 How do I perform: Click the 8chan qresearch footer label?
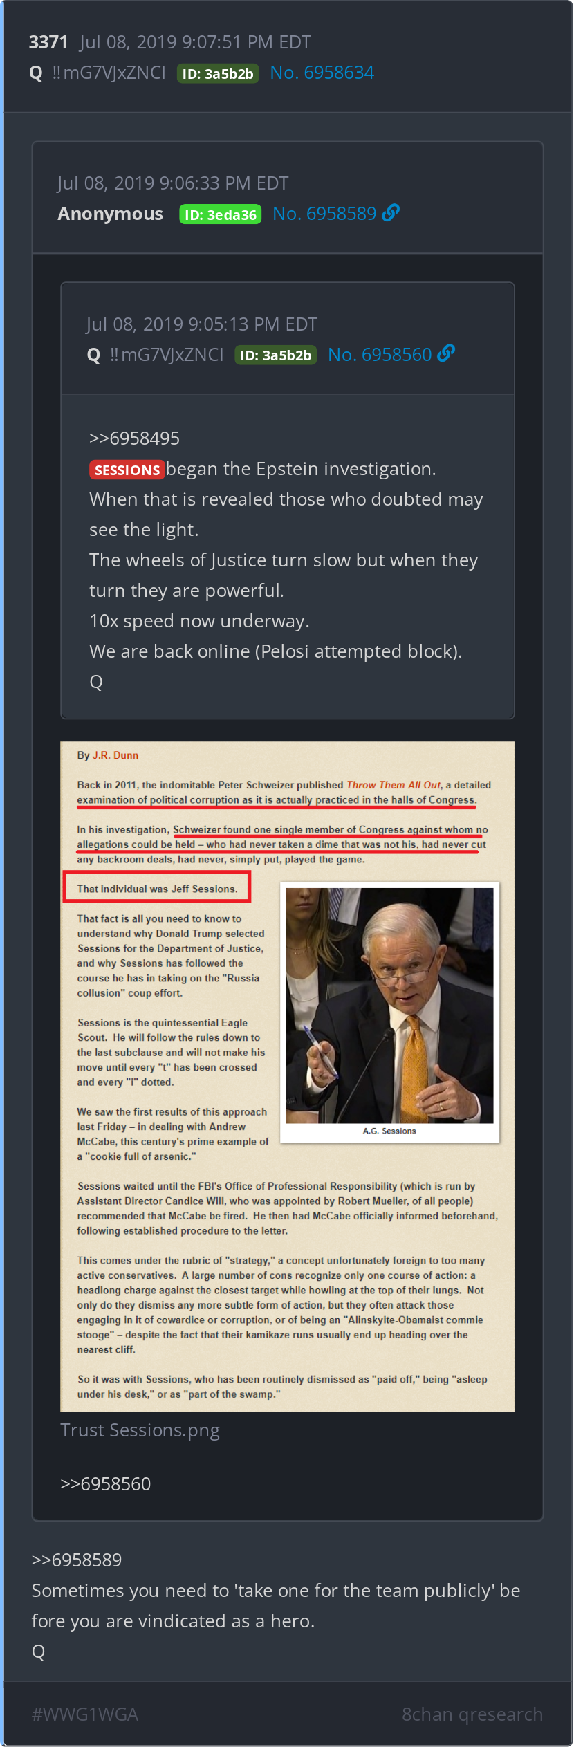(x=472, y=1714)
